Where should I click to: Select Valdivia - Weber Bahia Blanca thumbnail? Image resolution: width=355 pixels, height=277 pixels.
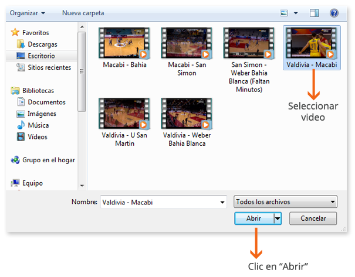(187, 114)
